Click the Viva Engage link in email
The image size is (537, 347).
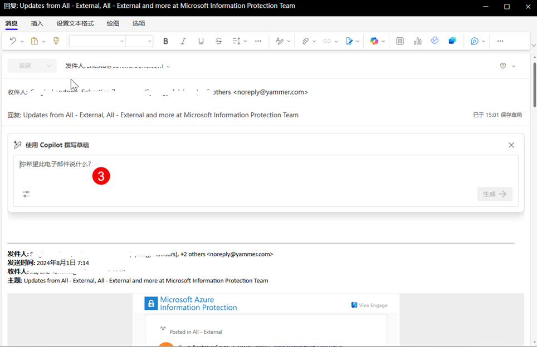click(x=369, y=305)
